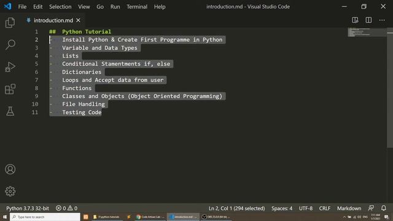Open the Search view in activity bar
Screen dimensions: 393x221
(10, 45)
